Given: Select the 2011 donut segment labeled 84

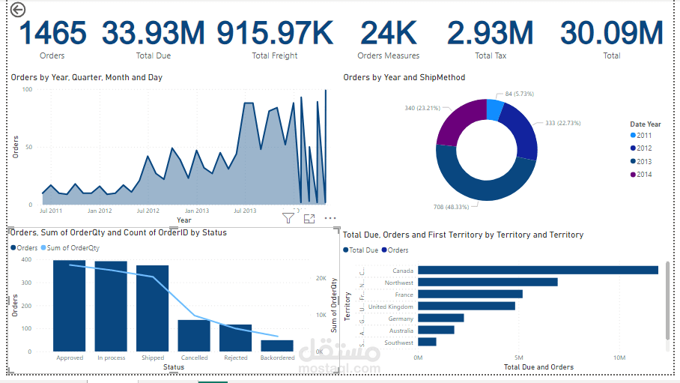Looking at the screenshot, I should point(494,109).
